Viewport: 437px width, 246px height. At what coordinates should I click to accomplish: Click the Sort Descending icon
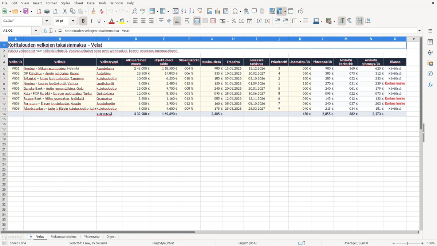point(192,11)
